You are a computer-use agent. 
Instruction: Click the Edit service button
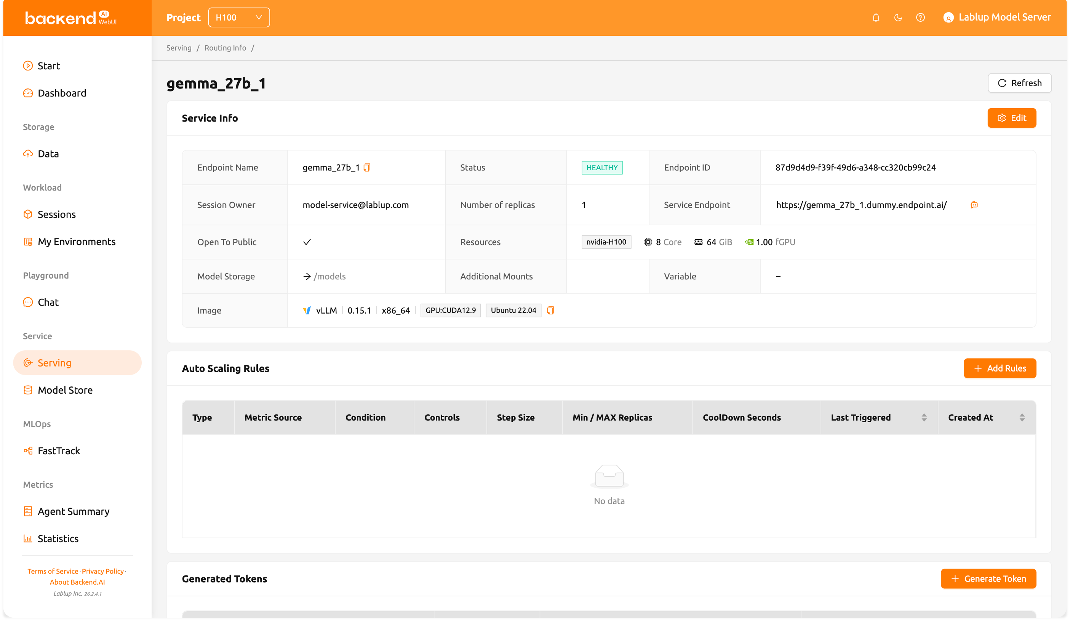(1011, 118)
